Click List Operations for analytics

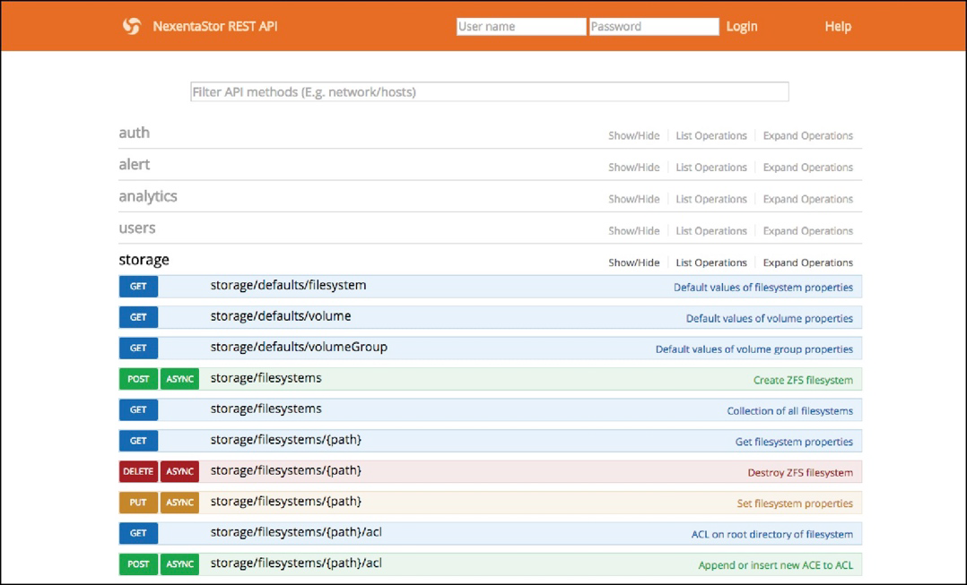[x=711, y=199]
